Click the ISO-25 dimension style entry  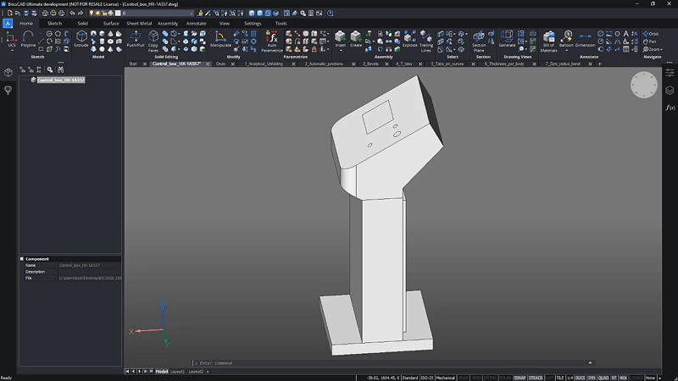[427, 378]
